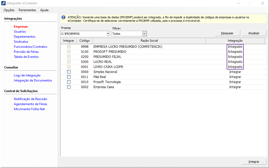Go to Usuários in Integrações sidebar
This screenshot has height=168, width=269.
(20, 32)
